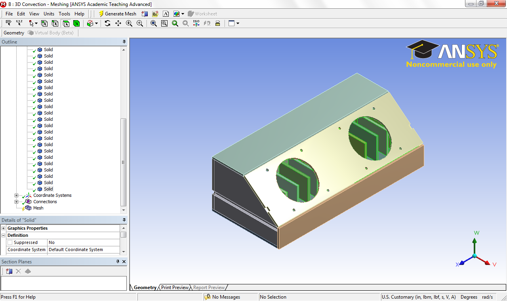The height and width of the screenshot is (301, 507).
Task: Pin the Section Planes panel
Action: point(118,262)
